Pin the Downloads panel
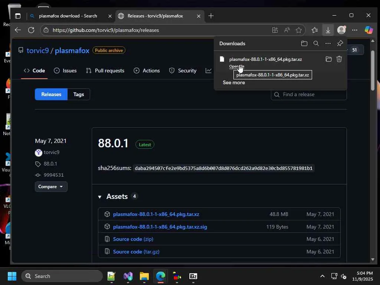 [x=340, y=43]
